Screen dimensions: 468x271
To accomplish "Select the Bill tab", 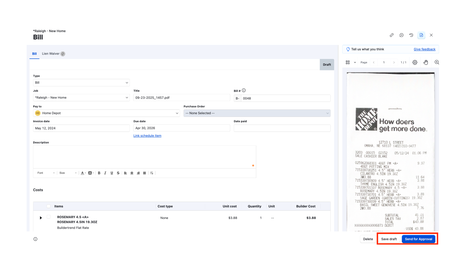I will [34, 54].
